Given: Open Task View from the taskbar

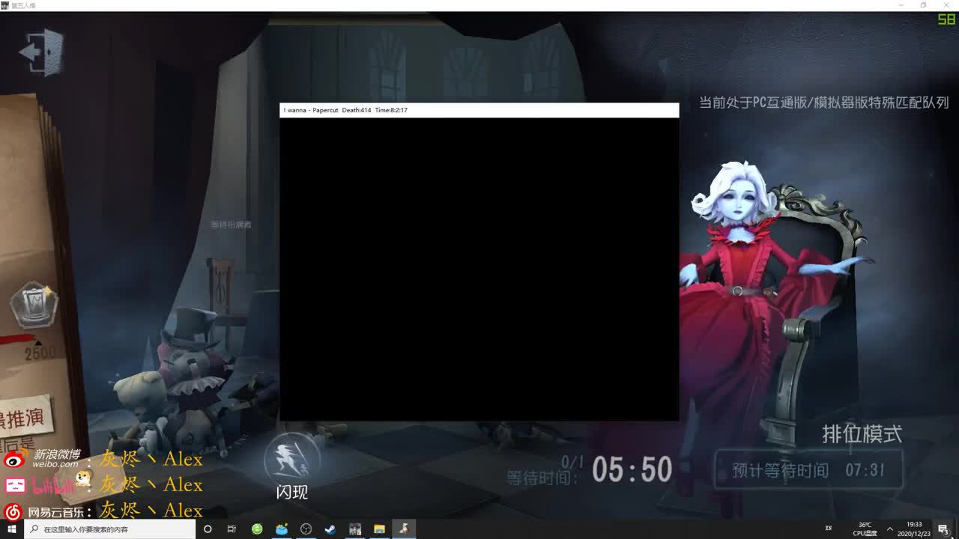Looking at the screenshot, I should pos(232,529).
